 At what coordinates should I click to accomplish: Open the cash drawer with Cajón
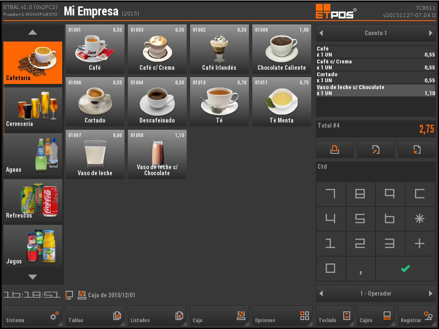point(376,316)
